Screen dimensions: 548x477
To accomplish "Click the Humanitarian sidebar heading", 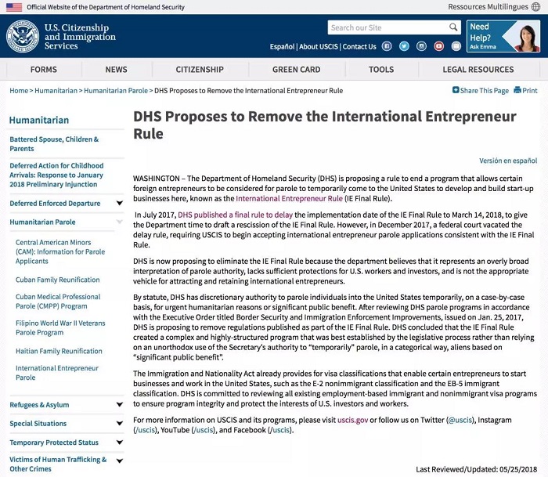I will (x=39, y=121).
